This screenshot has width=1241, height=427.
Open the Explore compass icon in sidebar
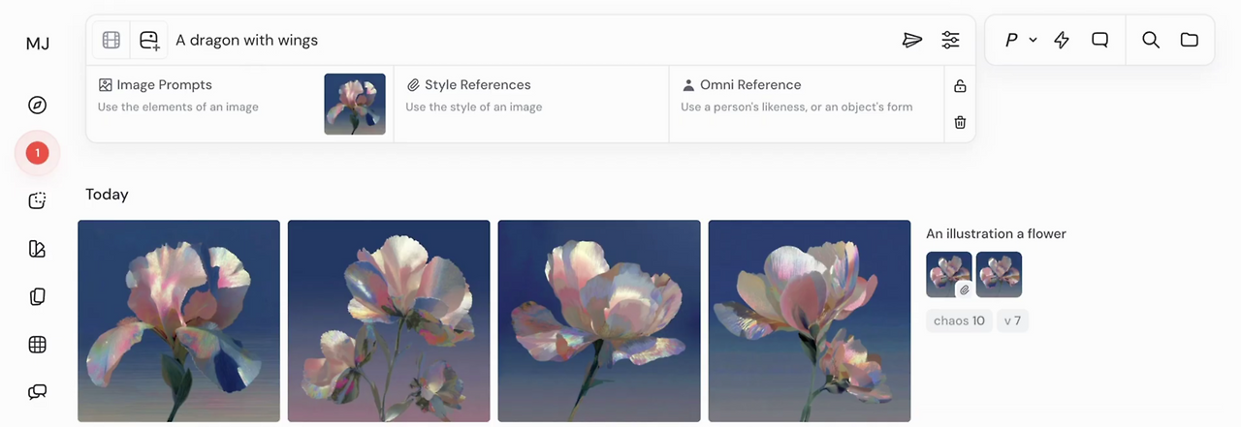37,106
